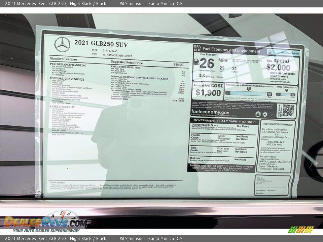Click 'WI Simonson - Santa Monica, CA' in top caption
323x242 pixels.
(151, 3)
